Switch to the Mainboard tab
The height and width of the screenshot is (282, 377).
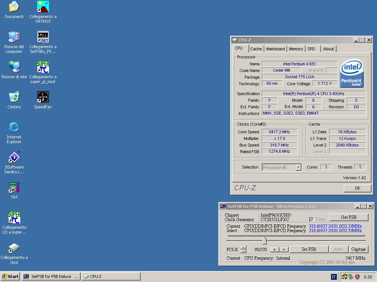click(x=275, y=49)
